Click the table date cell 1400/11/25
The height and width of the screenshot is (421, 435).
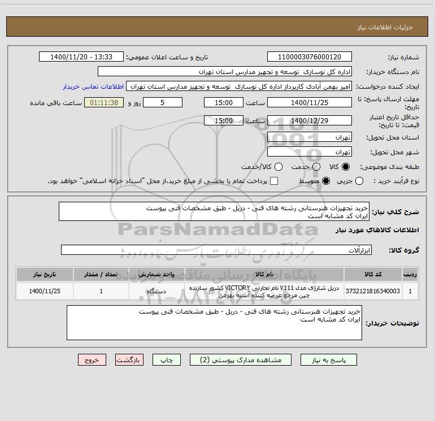[45, 291]
